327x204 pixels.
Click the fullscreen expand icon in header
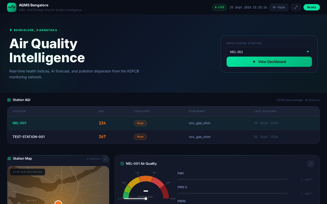(296, 7)
